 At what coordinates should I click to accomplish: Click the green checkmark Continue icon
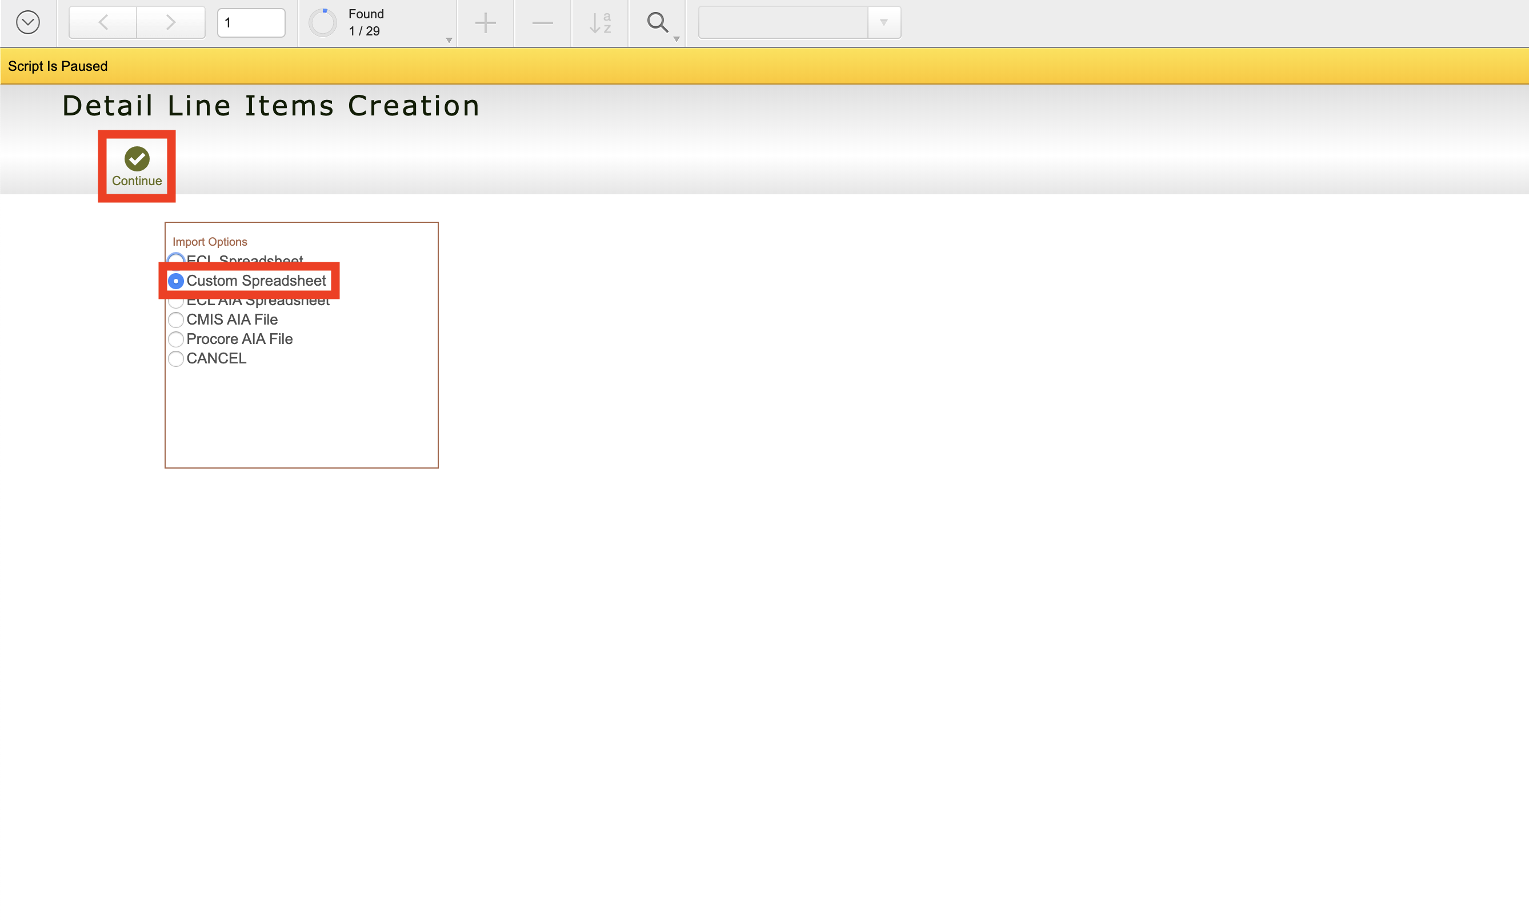point(137,159)
